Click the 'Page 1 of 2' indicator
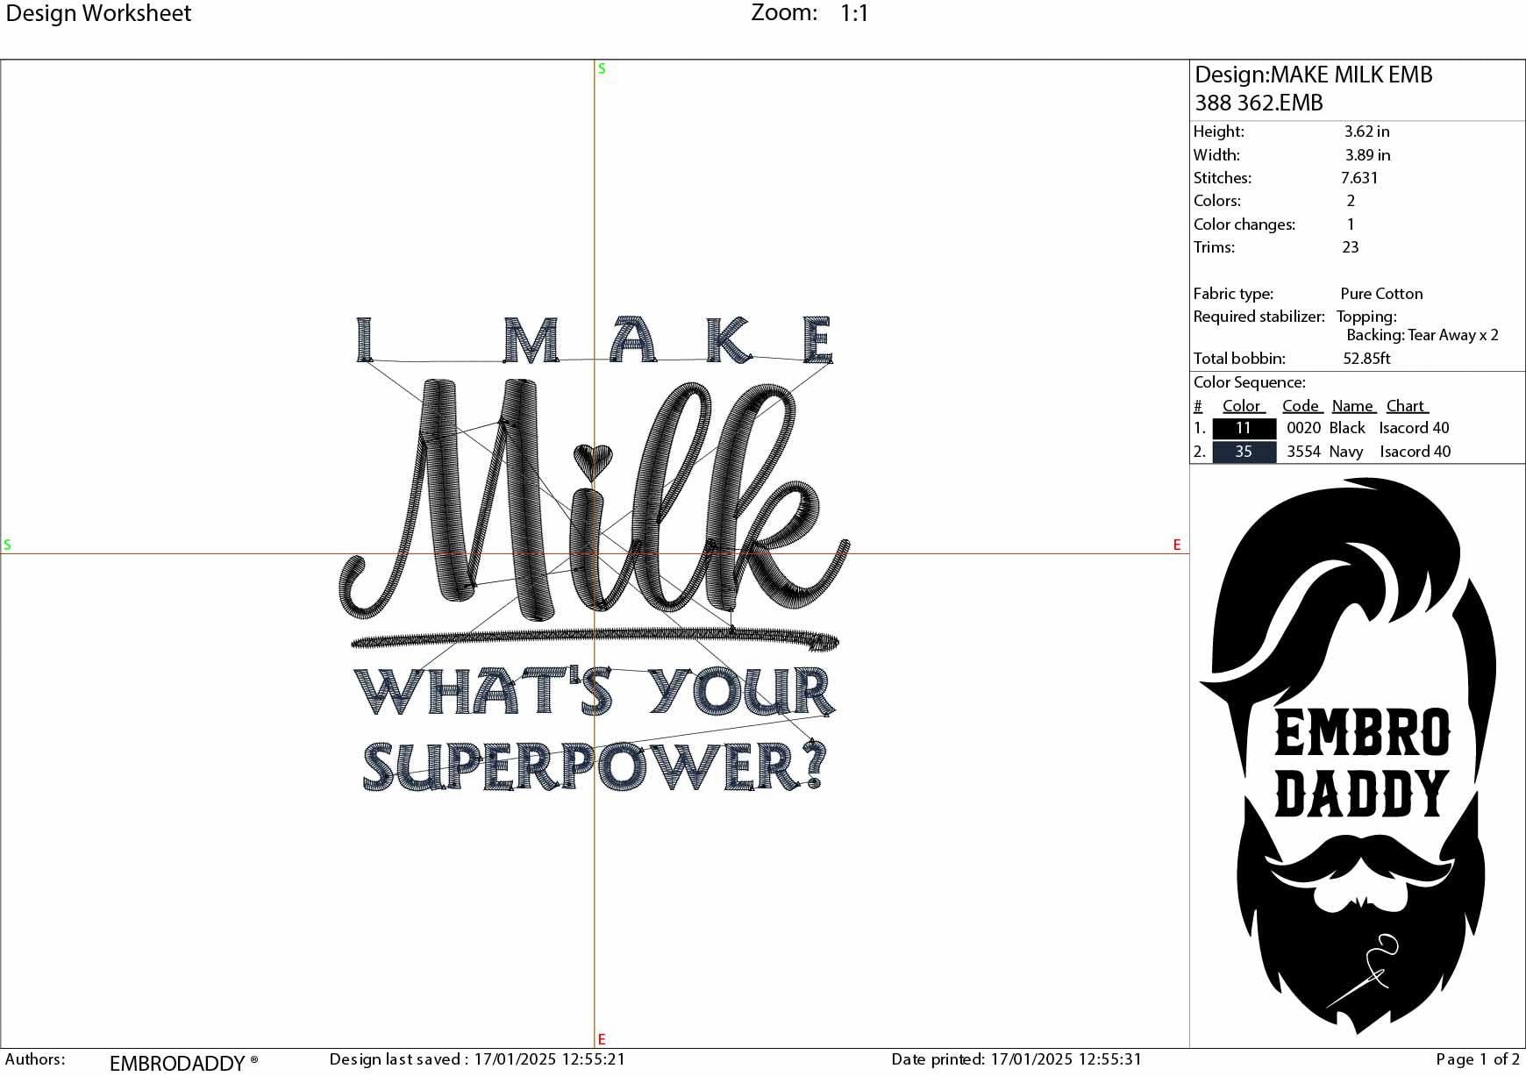The width and height of the screenshot is (1526, 1076). [x=1478, y=1059]
